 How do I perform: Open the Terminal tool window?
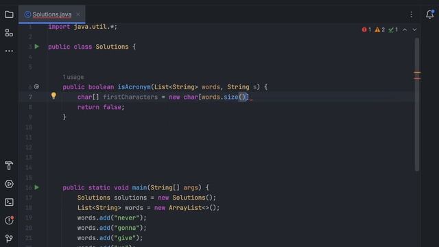pyautogui.click(x=9, y=202)
